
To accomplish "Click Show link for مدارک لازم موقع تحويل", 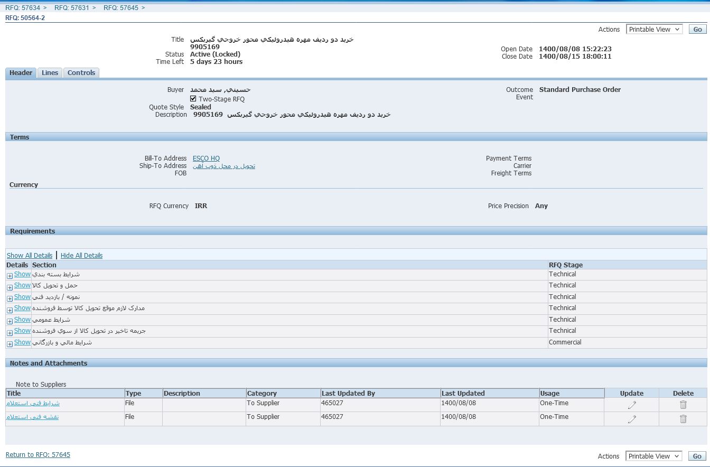I will coord(22,308).
